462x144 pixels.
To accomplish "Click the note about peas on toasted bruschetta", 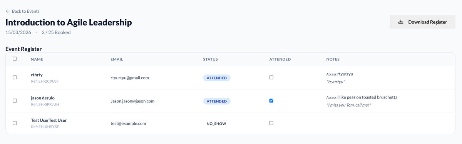I will coord(367,97).
